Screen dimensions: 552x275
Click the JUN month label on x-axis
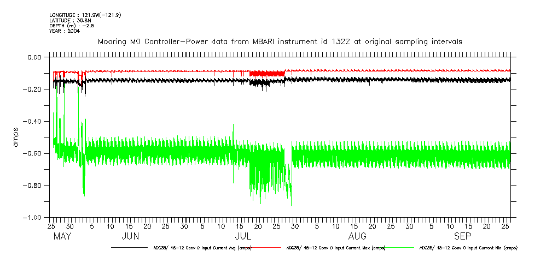tap(130, 236)
